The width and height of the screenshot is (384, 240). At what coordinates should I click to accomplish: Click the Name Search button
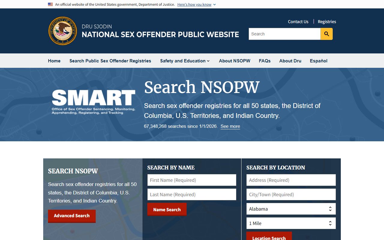[167, 209]
